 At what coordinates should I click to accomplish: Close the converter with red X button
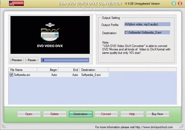coord(180,3)
